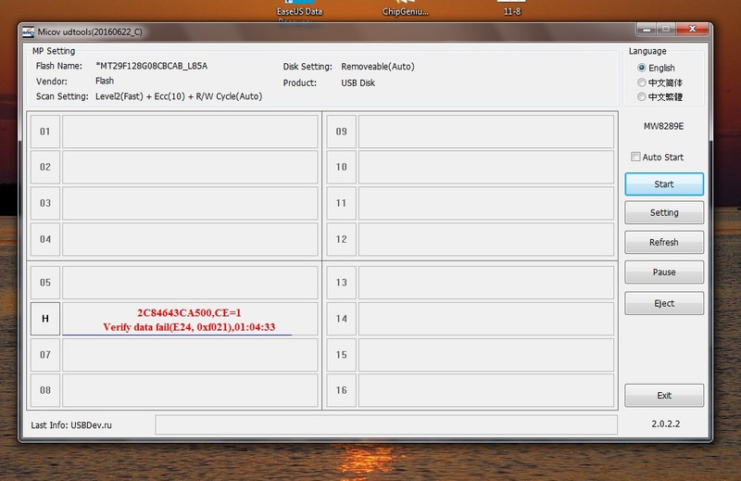
Task: Click the Vendor value Flash
Action: point(105,81)
